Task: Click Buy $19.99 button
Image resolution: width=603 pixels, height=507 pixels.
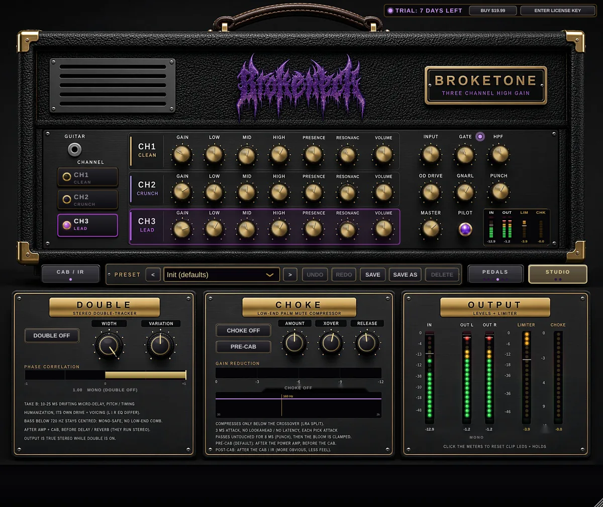Action: point(492,11)
